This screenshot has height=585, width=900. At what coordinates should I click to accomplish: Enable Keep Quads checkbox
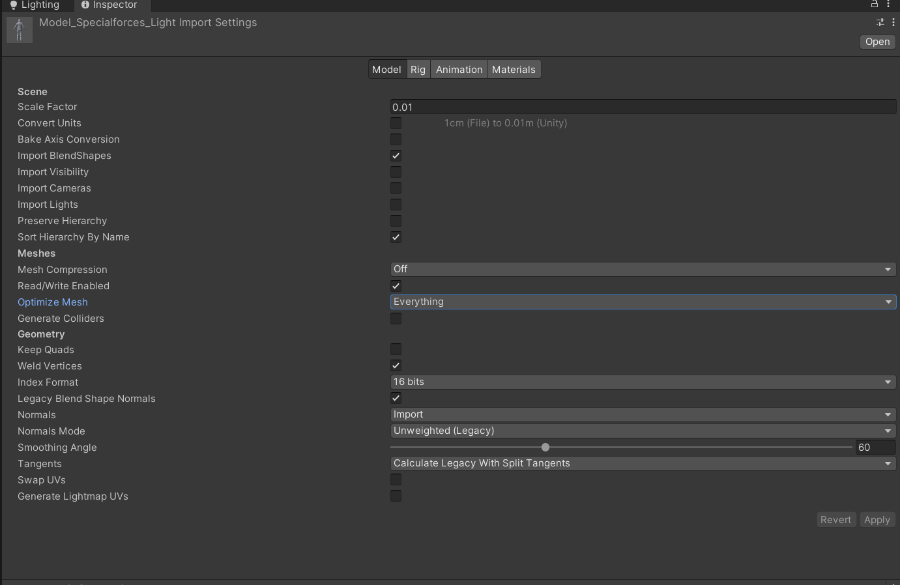(396, 350)
